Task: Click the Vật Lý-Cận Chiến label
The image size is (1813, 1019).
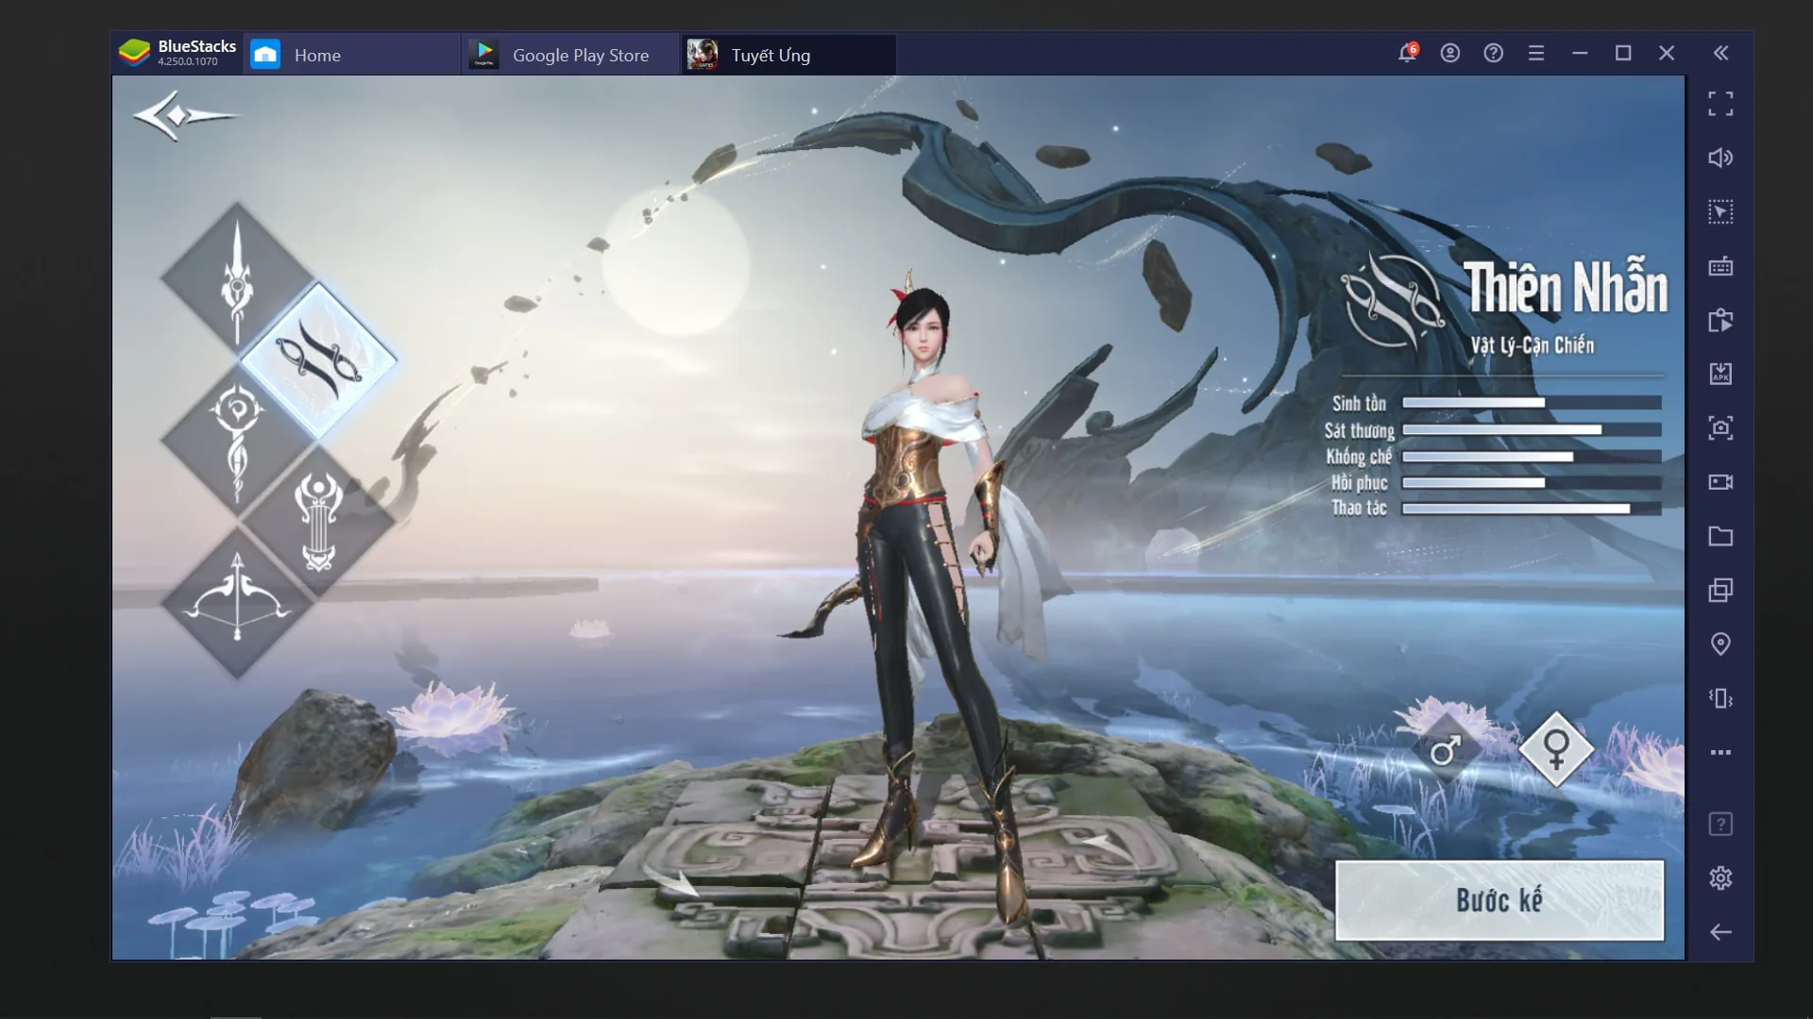Action: 1532,345
